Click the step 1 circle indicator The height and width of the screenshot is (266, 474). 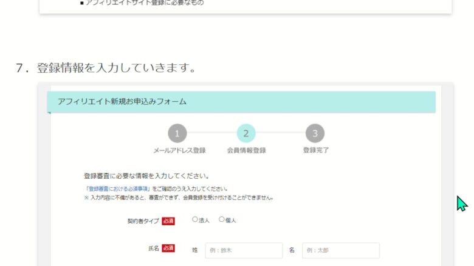[177, 133]
